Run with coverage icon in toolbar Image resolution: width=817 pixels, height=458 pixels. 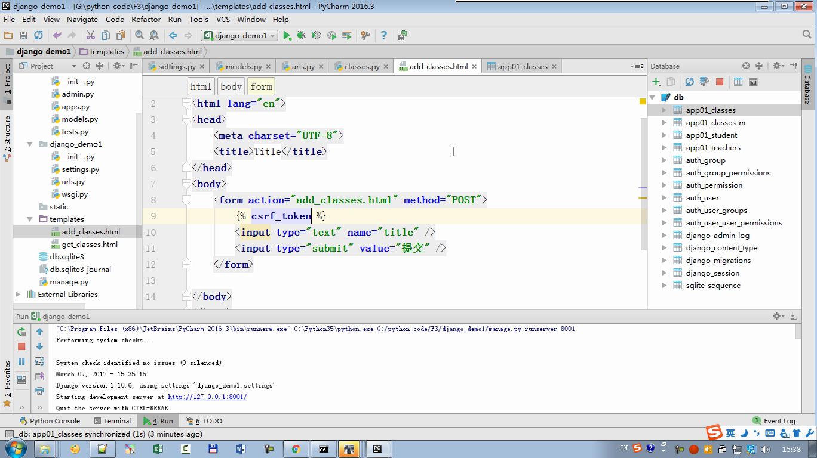pos(317,36)
